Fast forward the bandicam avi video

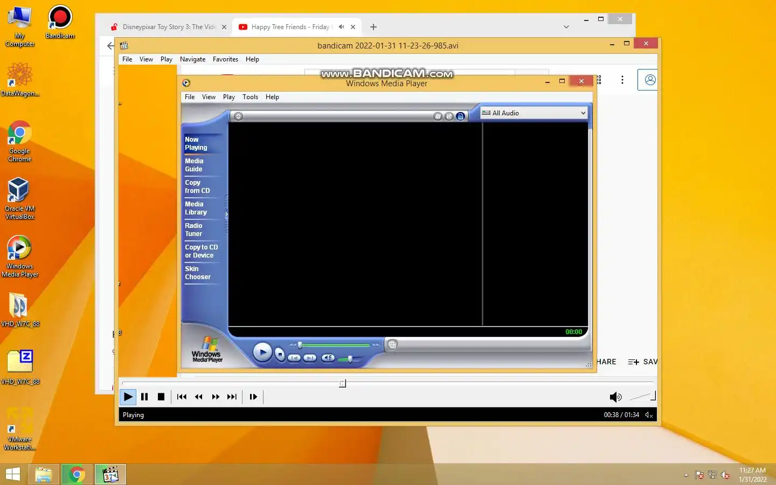(x=216, y=397)
